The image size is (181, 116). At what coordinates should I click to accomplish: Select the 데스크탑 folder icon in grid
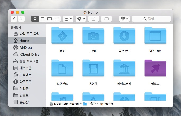(x=155, y=35)
